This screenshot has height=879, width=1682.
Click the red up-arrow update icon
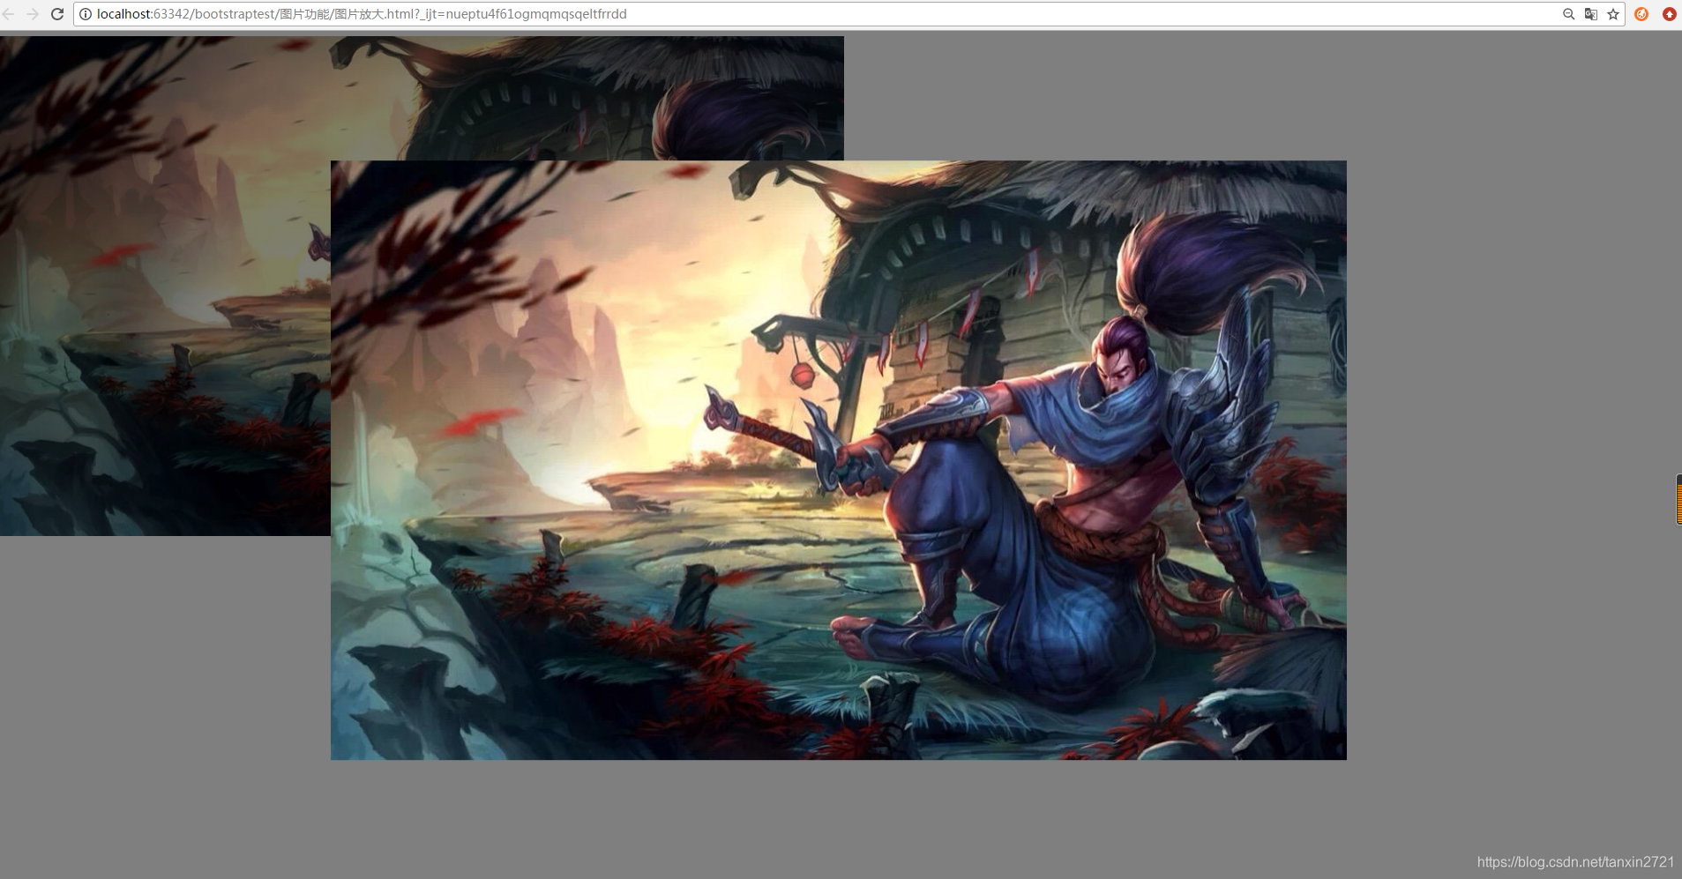pos(1670,14)
